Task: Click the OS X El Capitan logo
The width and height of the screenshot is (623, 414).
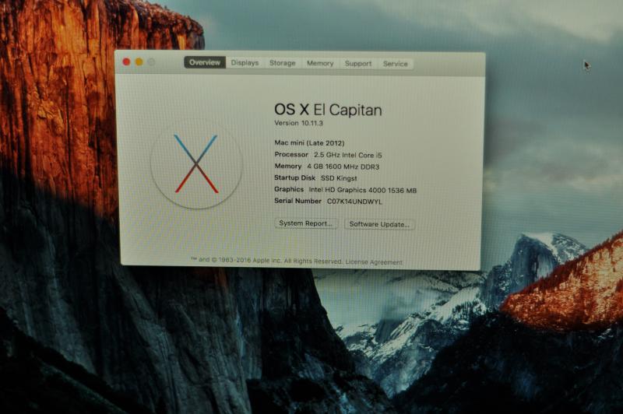Action: point(196,163)
